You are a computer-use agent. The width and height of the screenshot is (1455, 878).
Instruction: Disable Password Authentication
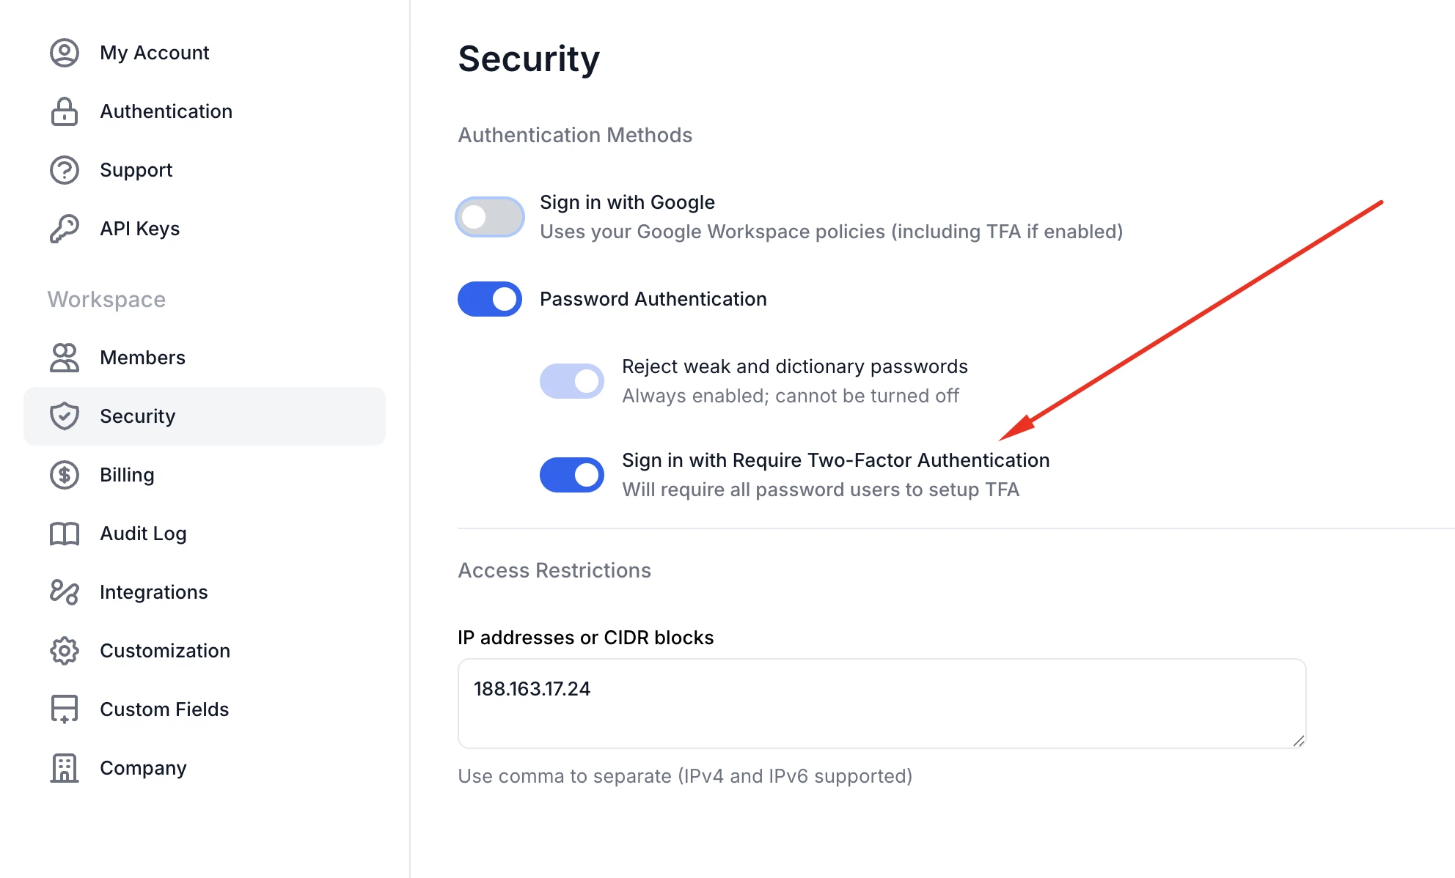pyautogui.click(x=489, y=299)
